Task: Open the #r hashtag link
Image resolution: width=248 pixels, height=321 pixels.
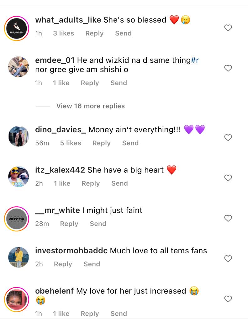Action: (195, 60)
